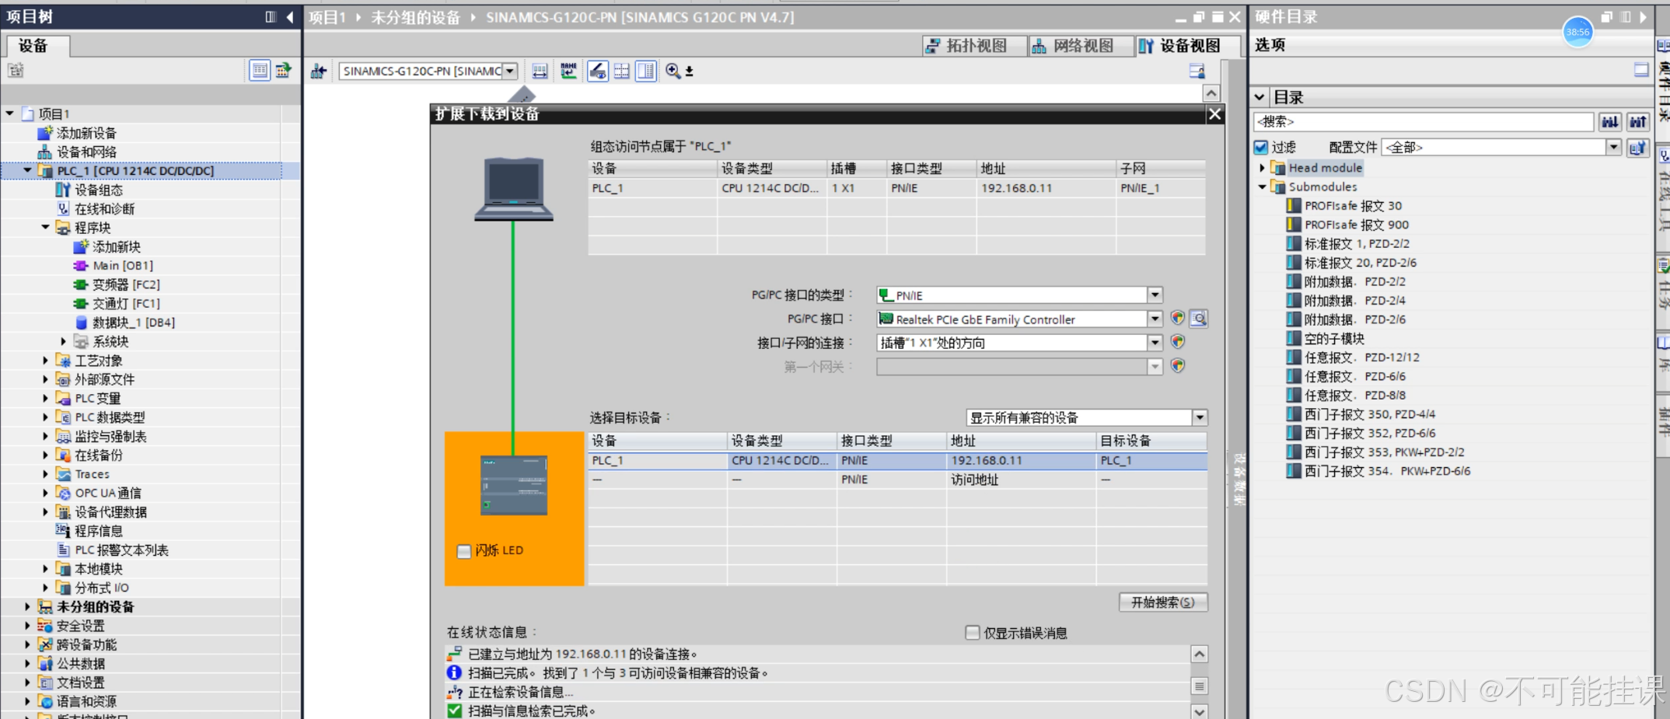Open 设备组态 under PLC_1

(x=98, y=190)
